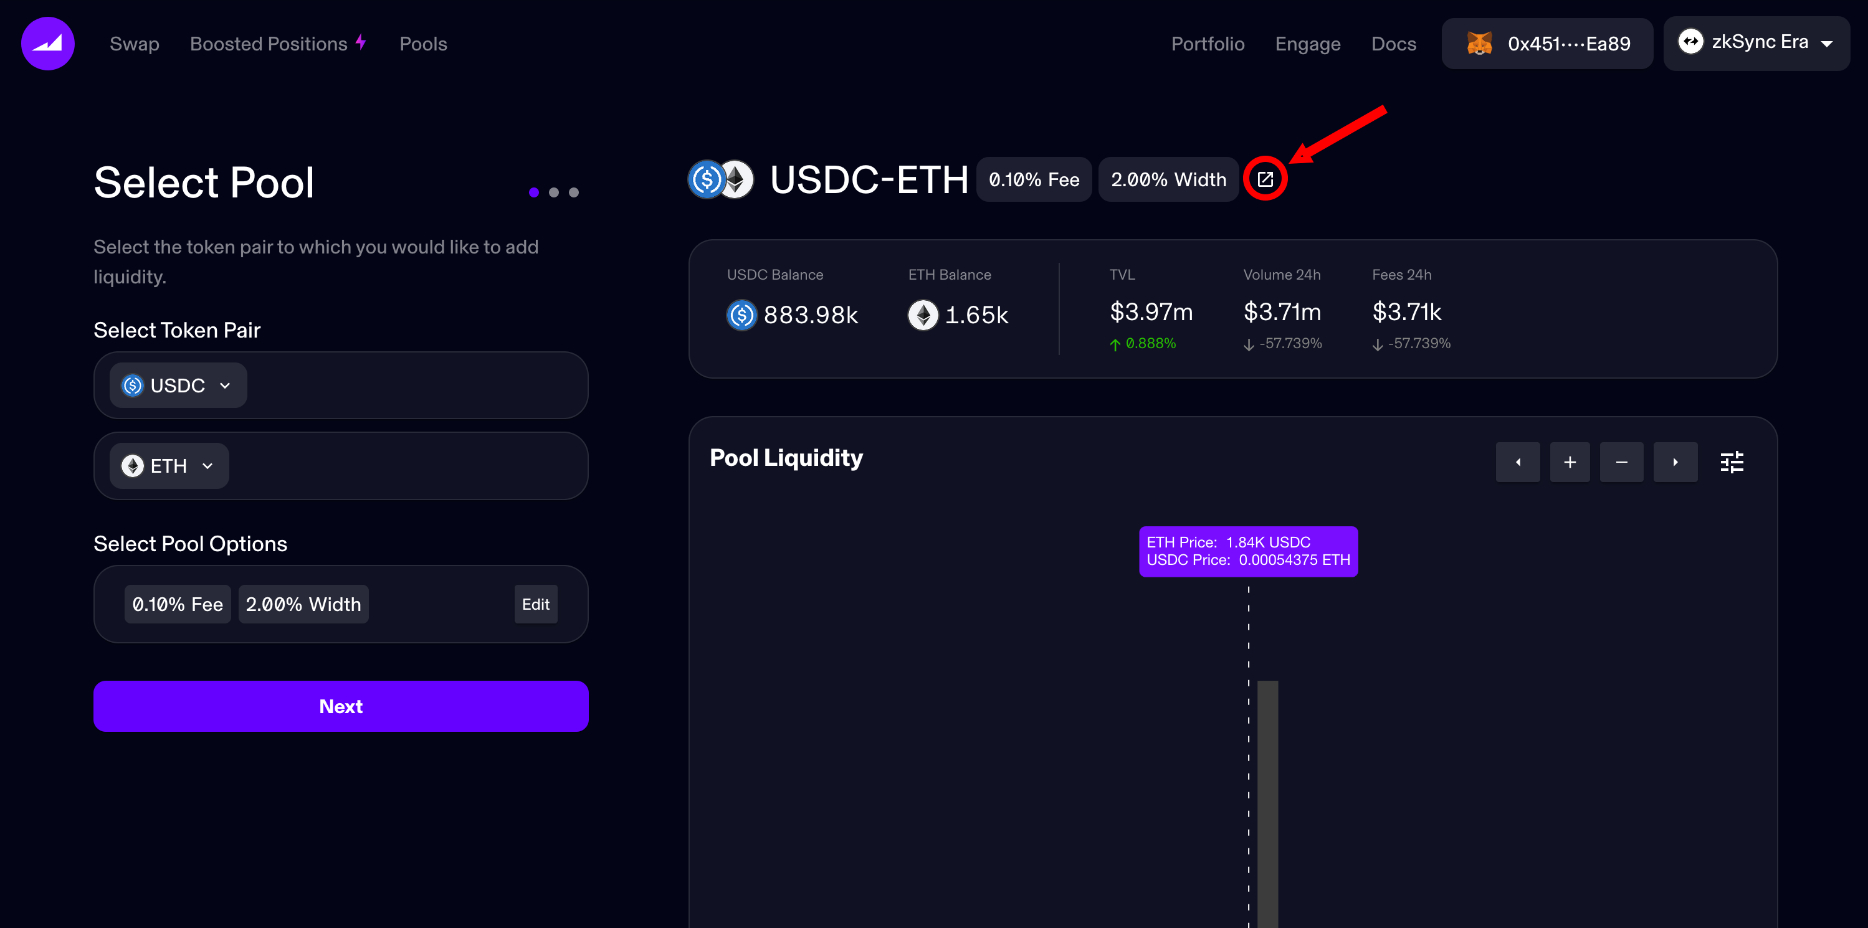Image resolution: width=1868 pixels, height=928 pixels.
Task: Click the gray liquidity bar in chart
Action: [x=1267, y=797]
